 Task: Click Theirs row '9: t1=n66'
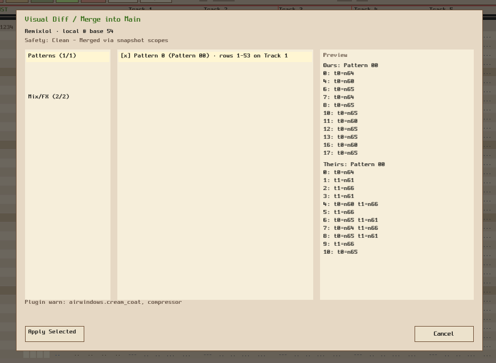pos(338,244)
